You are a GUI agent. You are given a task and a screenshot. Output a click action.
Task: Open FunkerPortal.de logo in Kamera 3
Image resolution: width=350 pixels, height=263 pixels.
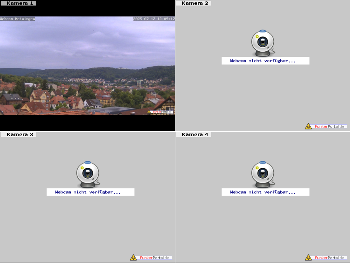pos(151,257)
